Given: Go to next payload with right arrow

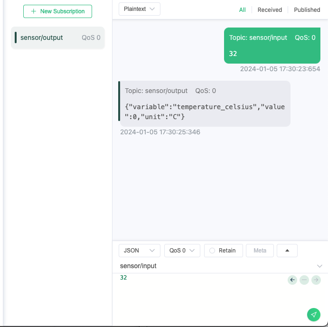Looking at the screenshot, I should click(316, 280).
